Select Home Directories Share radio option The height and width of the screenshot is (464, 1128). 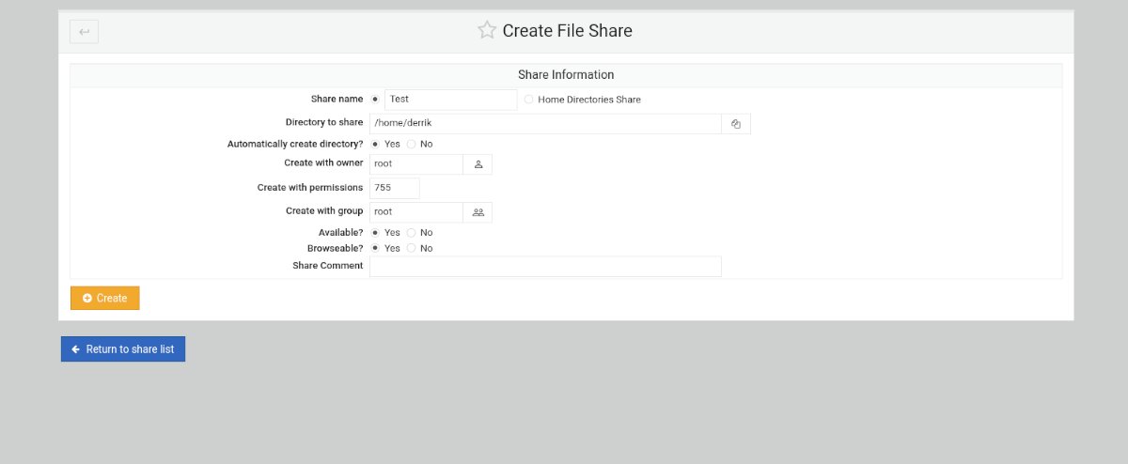529,100
